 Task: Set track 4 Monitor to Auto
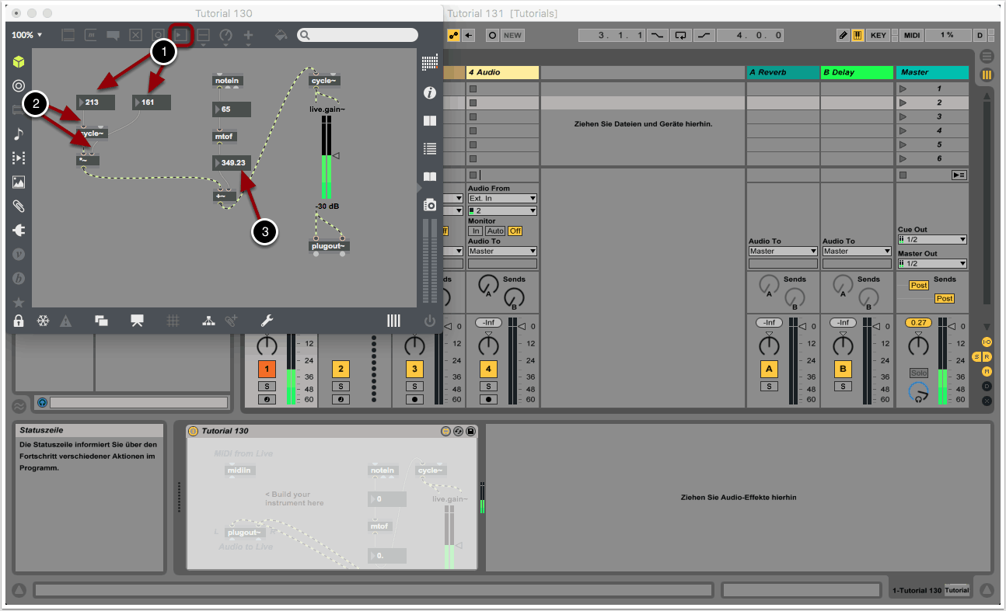pyautogui.click(x=494, y=231)
